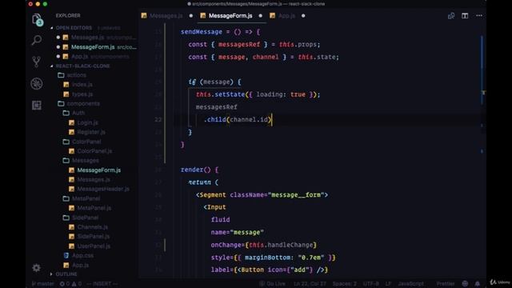Click the Ln 22, Col 27 cursor position
512x288 pixels.
click(x=310, y=284)
